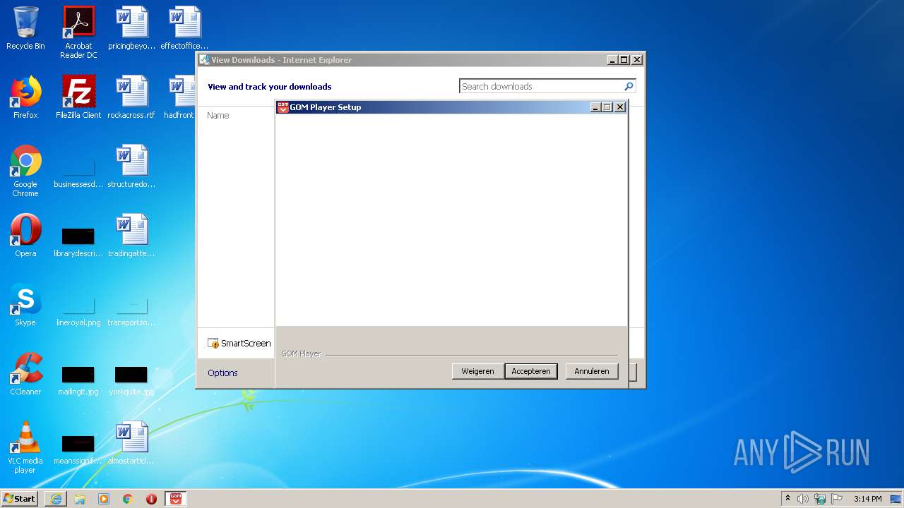This screenshot has height=508, width=904.
Task: Select the Skype desktop shortcut
Action: pos(25,305)
